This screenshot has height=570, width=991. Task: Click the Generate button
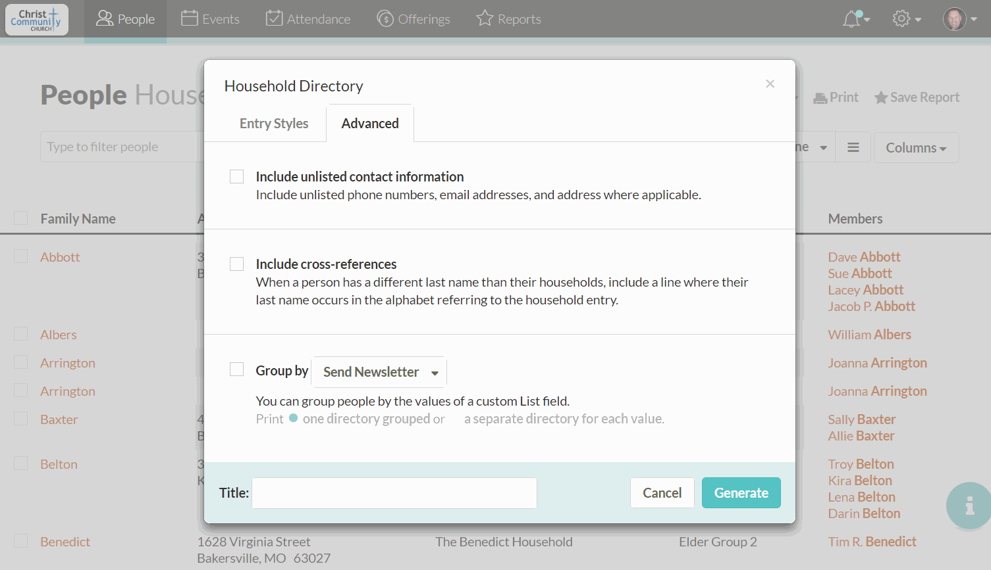point(741,492)
